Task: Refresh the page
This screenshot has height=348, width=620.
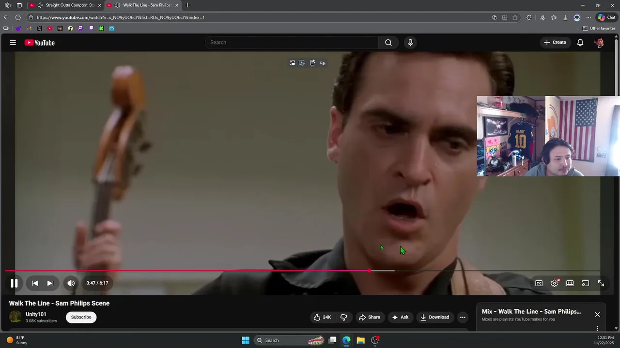Action: (x=18, y=17)
